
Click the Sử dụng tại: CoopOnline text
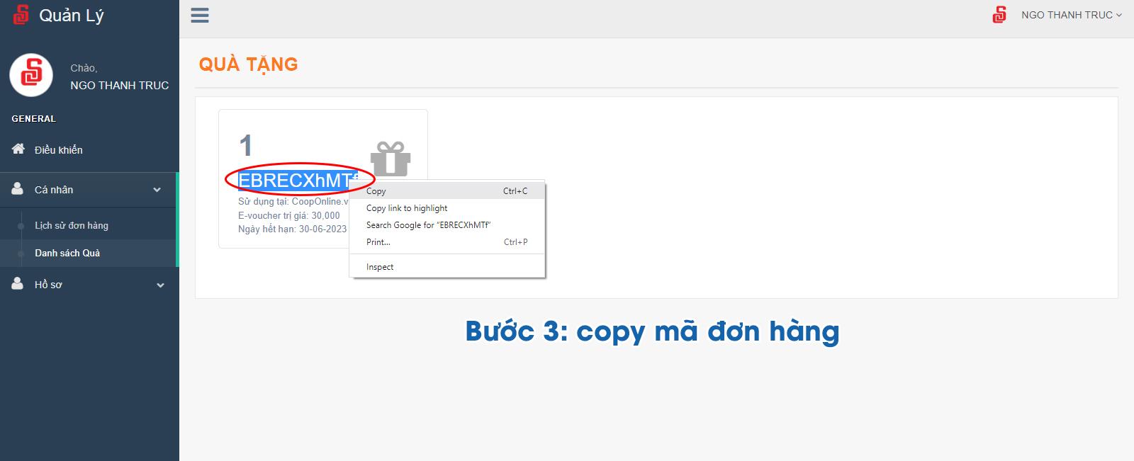click(293, 201)
